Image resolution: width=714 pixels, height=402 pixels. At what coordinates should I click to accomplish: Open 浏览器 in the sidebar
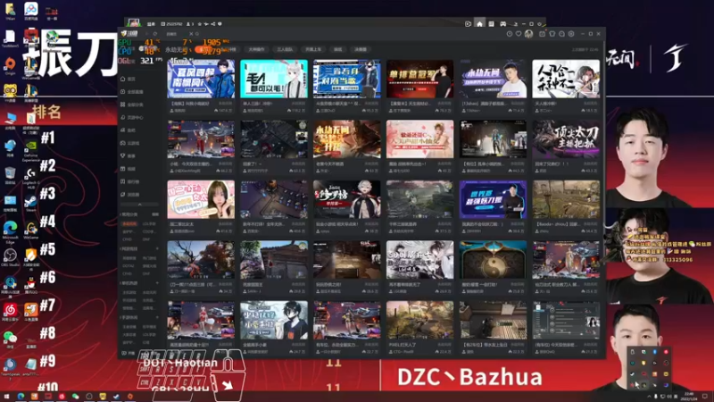click(130, 194)
